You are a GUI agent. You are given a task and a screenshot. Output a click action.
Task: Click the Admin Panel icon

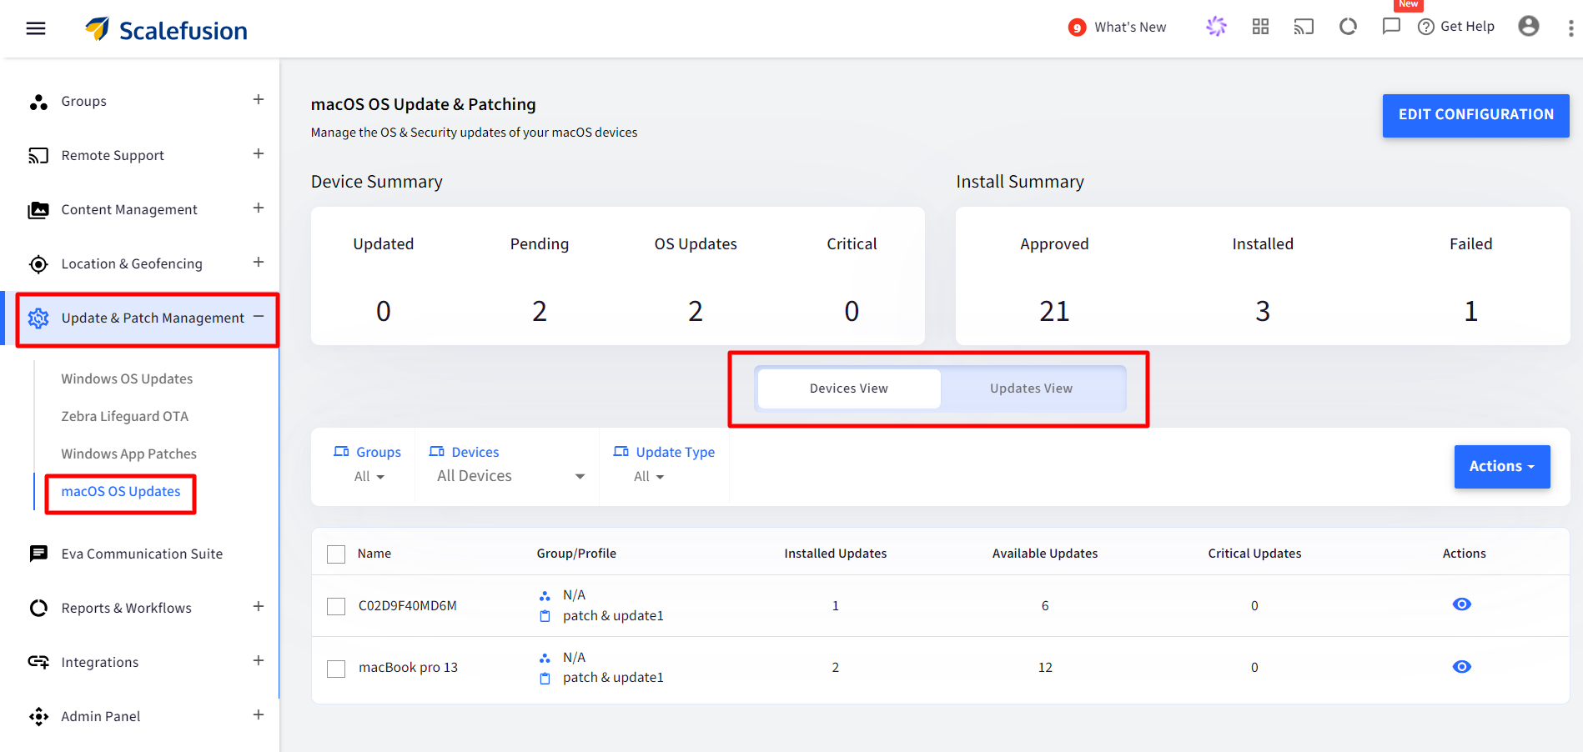coord(38,716)
